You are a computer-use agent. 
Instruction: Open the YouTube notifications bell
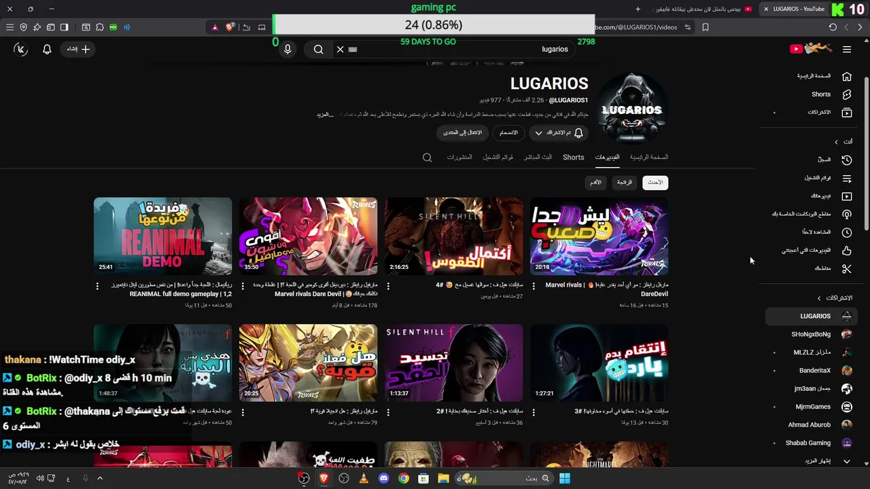(47, 49)
